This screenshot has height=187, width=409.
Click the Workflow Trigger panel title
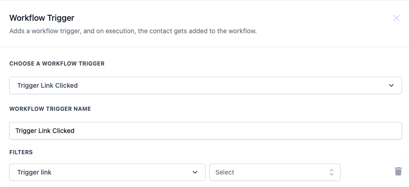[x=42, y=18]
